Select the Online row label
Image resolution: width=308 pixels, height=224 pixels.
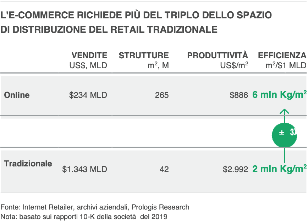[17, 95]
